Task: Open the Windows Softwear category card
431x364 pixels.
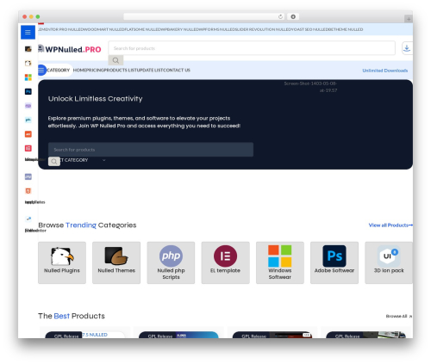Action: pyautogui.click(x=280, y=262)
